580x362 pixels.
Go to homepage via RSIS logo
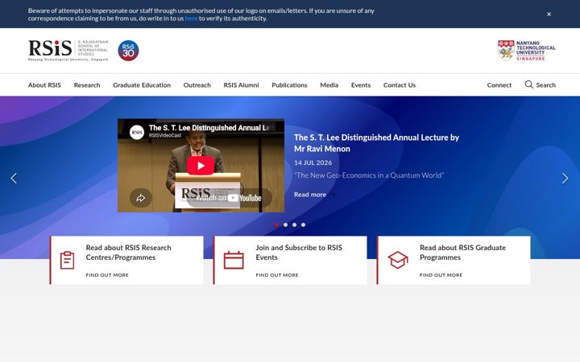click(68, 51)
